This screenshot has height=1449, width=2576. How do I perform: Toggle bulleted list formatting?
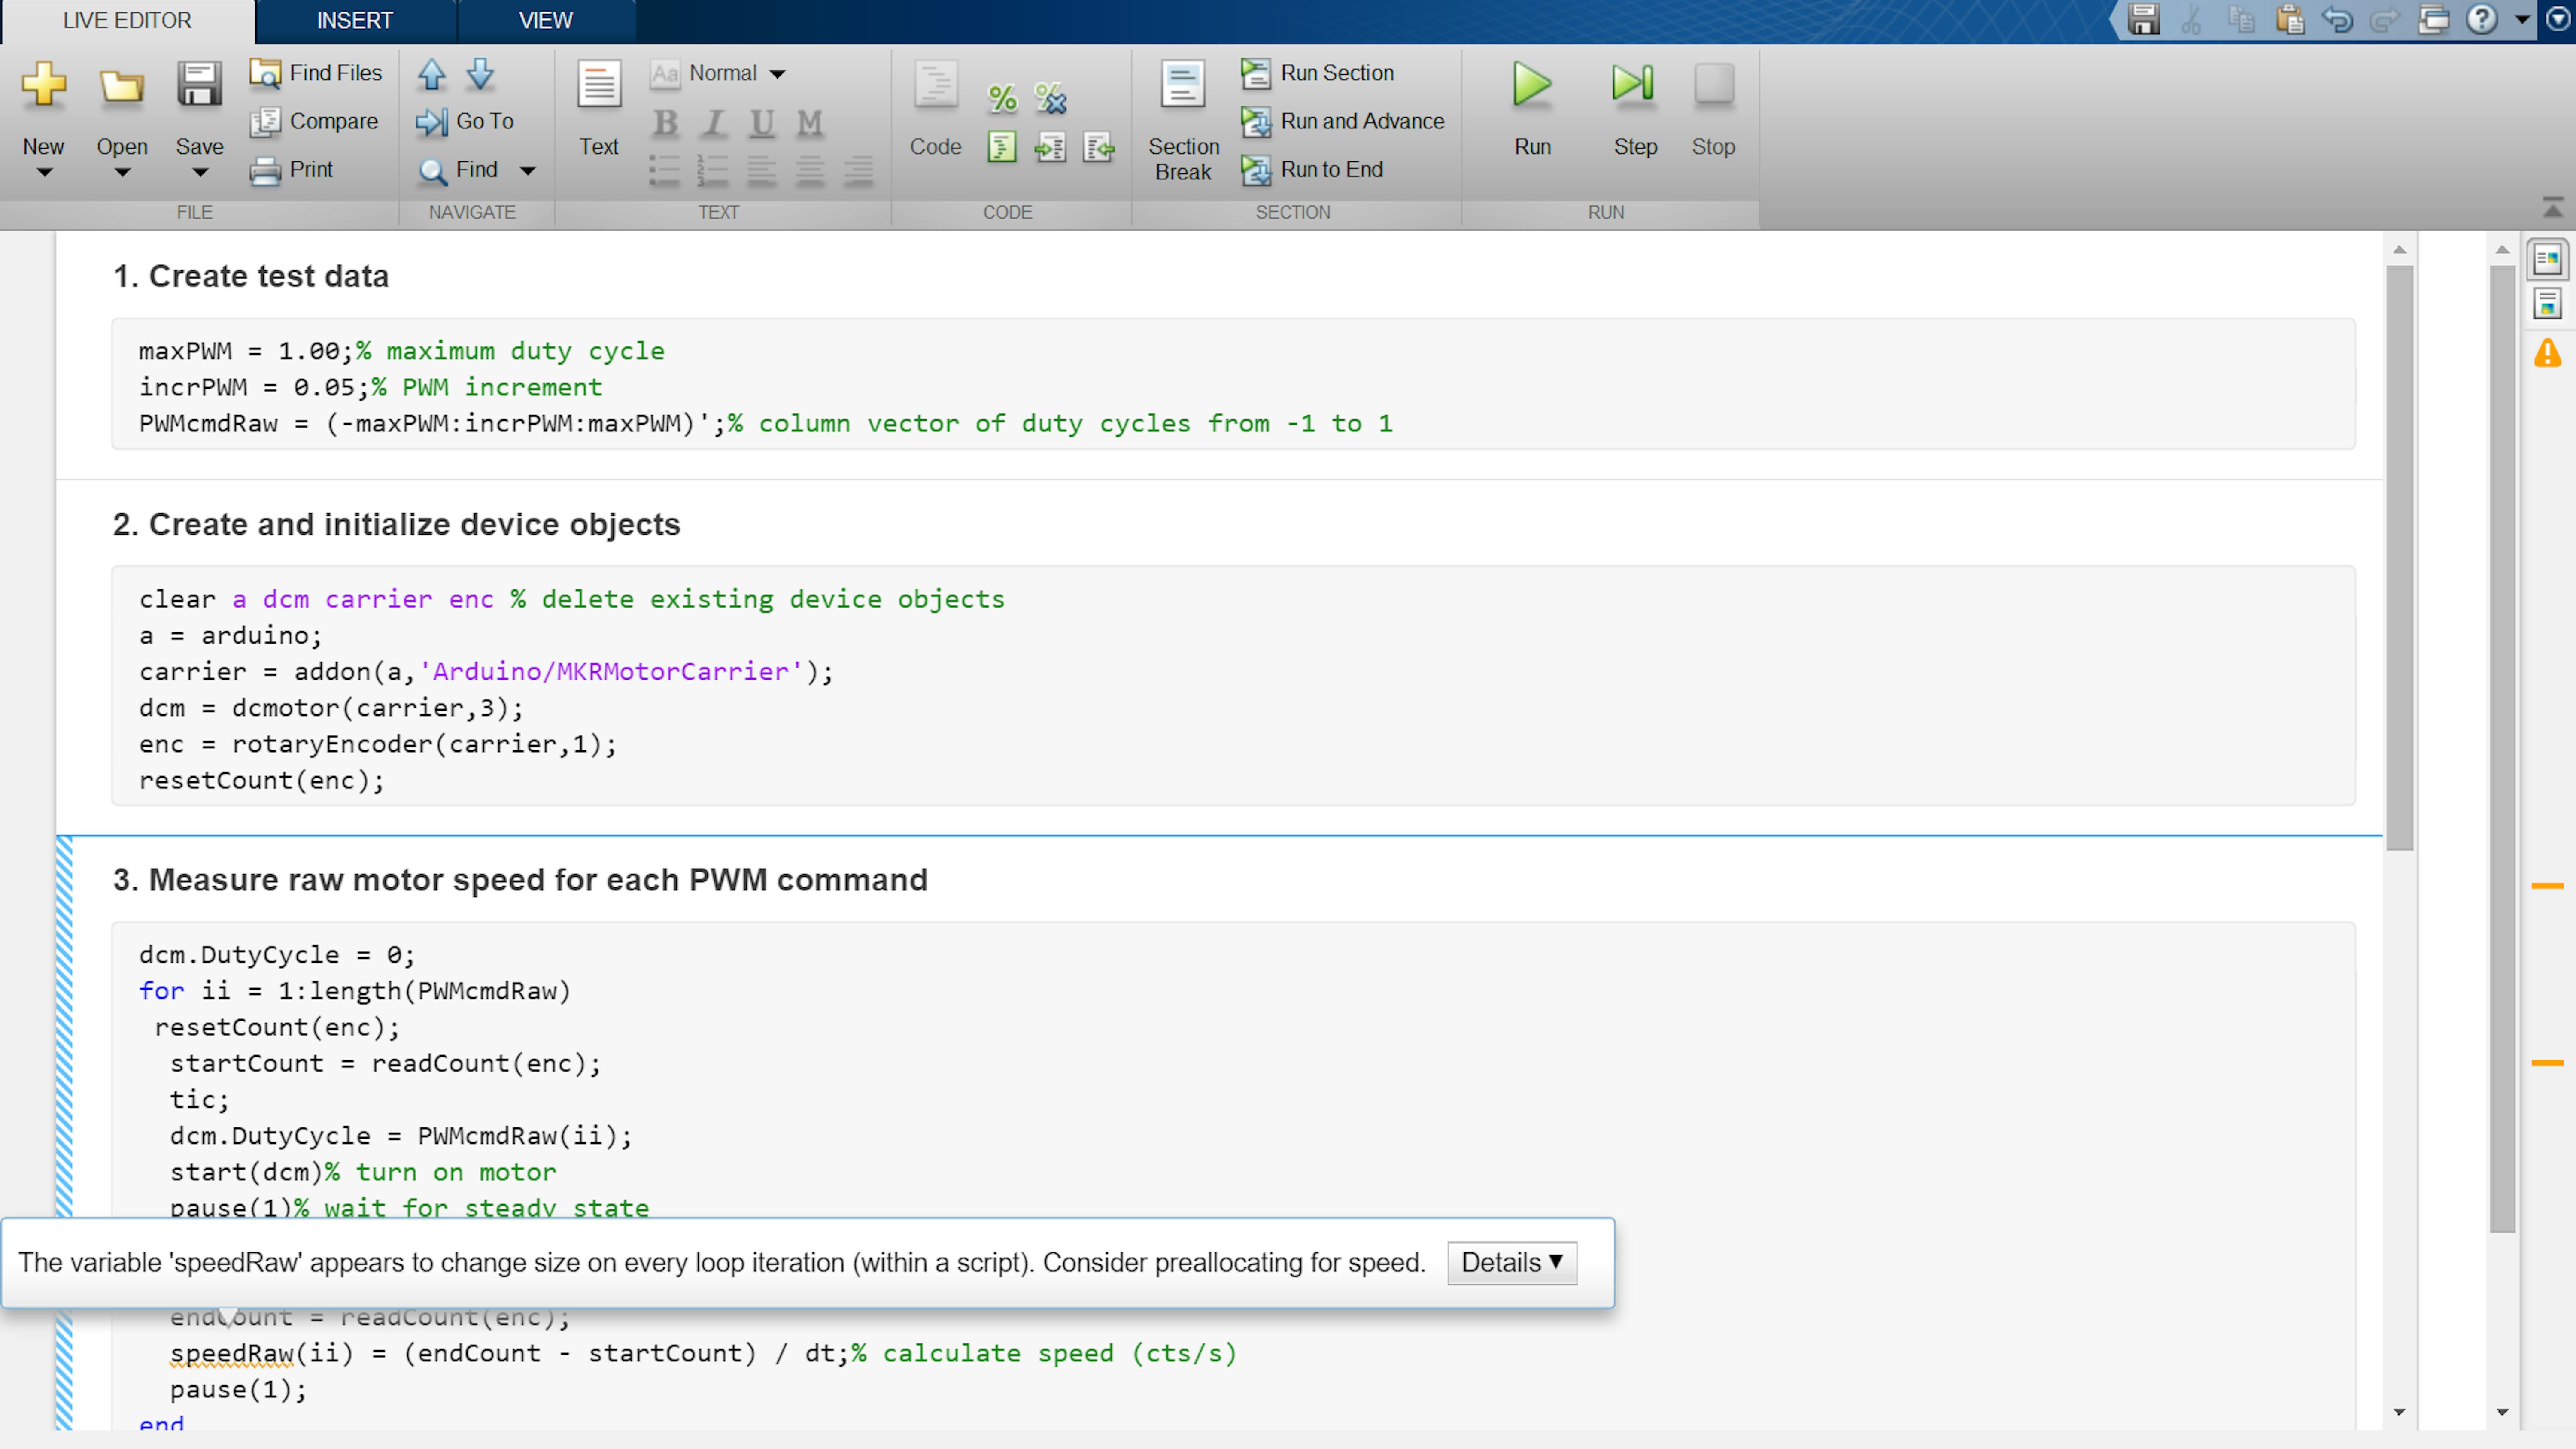click(664, 171)
